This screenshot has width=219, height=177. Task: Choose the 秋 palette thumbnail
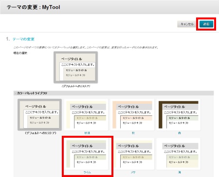pyautogui.click(x=132, y=114)
